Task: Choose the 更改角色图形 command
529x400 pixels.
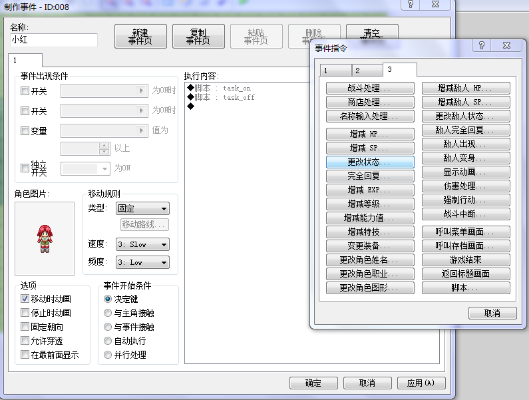Action: pyautogui.click(x=370, y=288)
